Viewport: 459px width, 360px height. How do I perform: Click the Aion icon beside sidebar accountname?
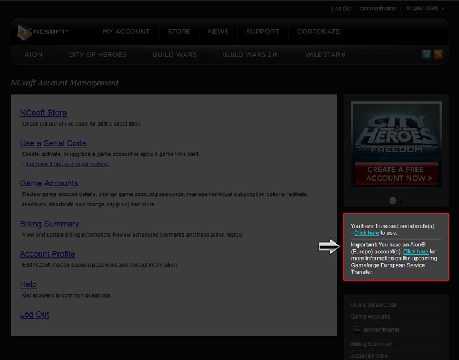pos(356,330)
